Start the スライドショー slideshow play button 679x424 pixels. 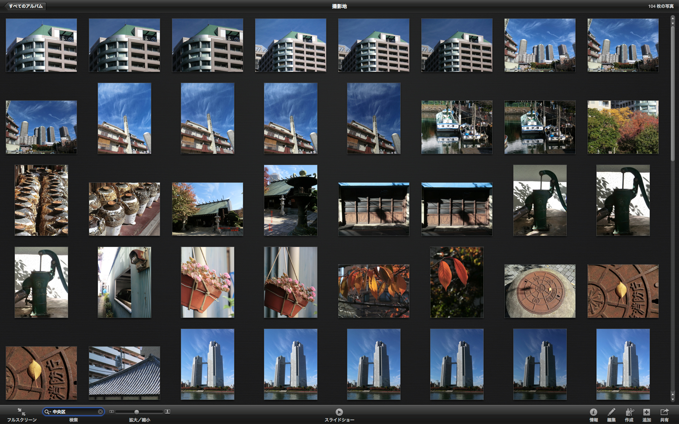click(x=339, y=412)
